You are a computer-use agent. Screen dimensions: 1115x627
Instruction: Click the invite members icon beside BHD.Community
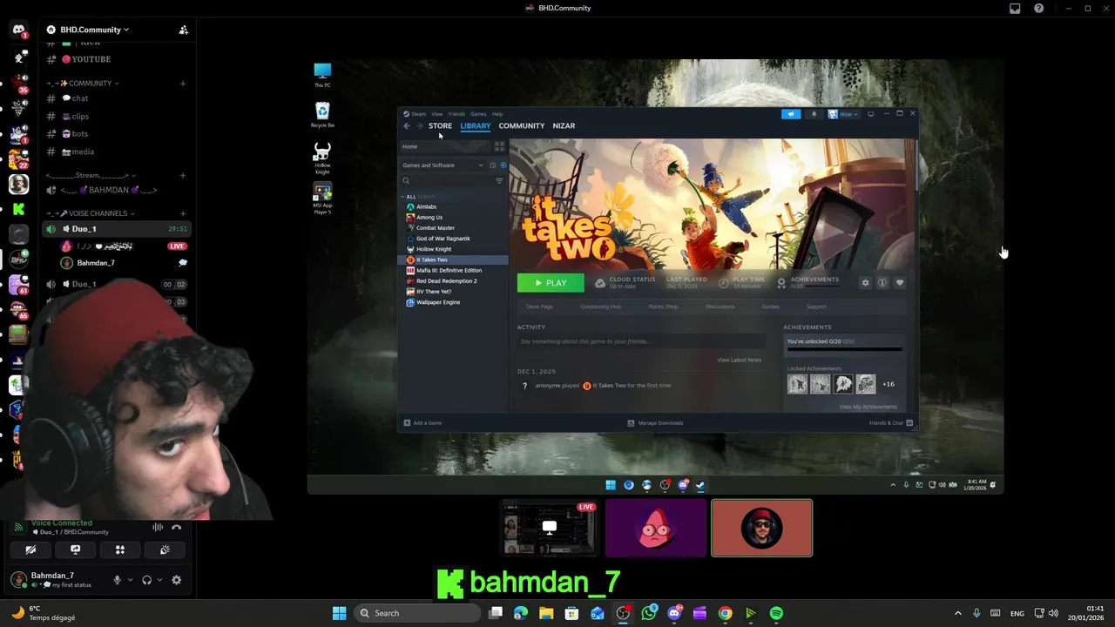pyautogui.click(x=183, y=30)
